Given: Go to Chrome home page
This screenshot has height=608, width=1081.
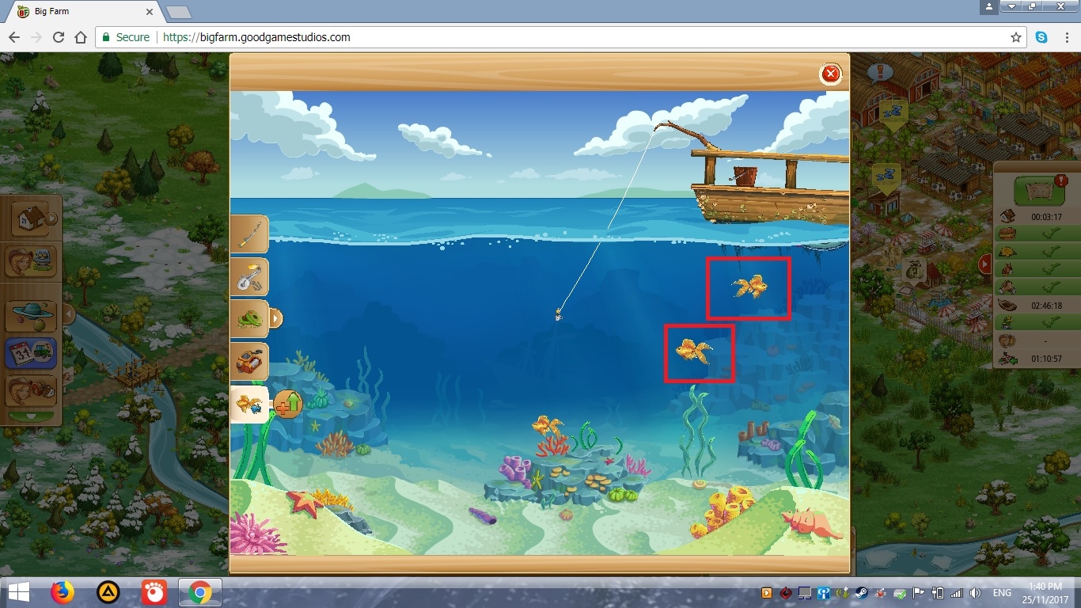Looking at the screenshot, I should 81,37.
